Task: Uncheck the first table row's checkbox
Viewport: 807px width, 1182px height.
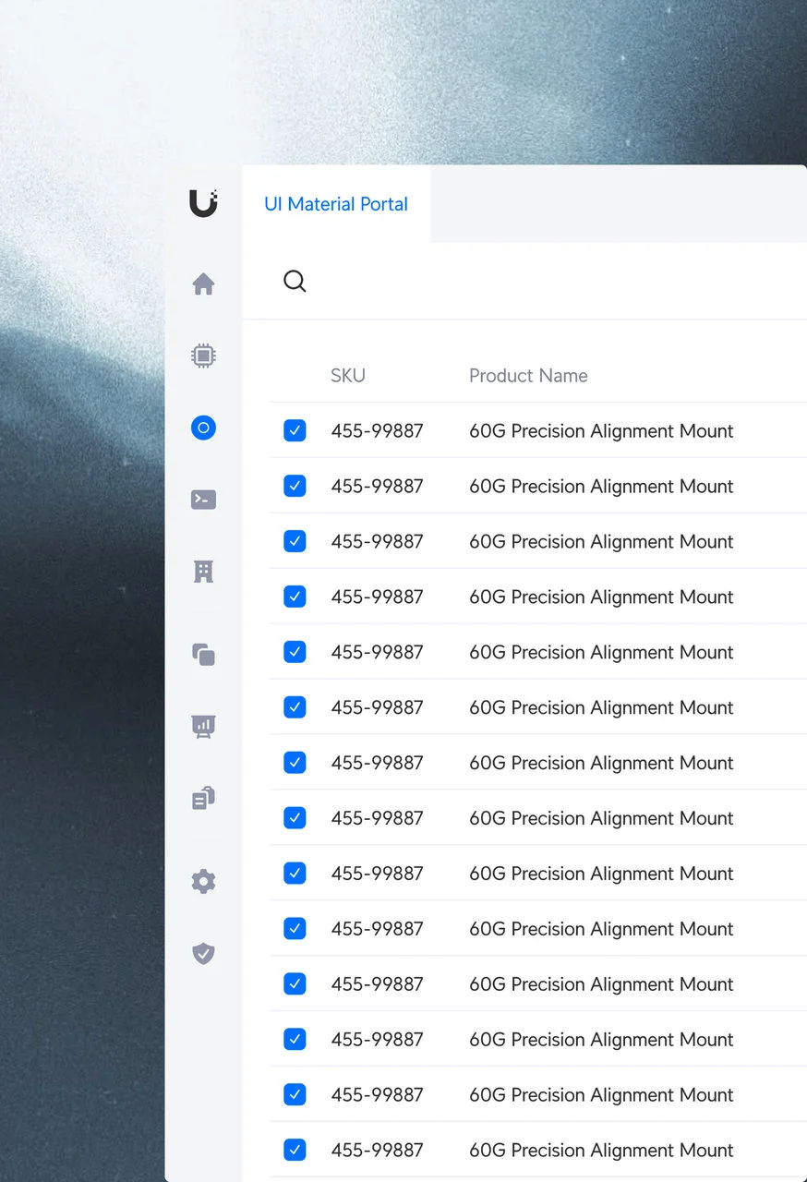Action: coord(295,430)
